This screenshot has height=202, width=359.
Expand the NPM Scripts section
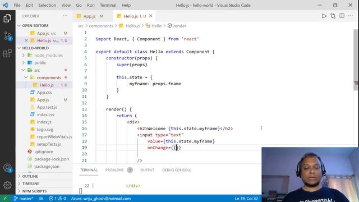coord(34,191)
